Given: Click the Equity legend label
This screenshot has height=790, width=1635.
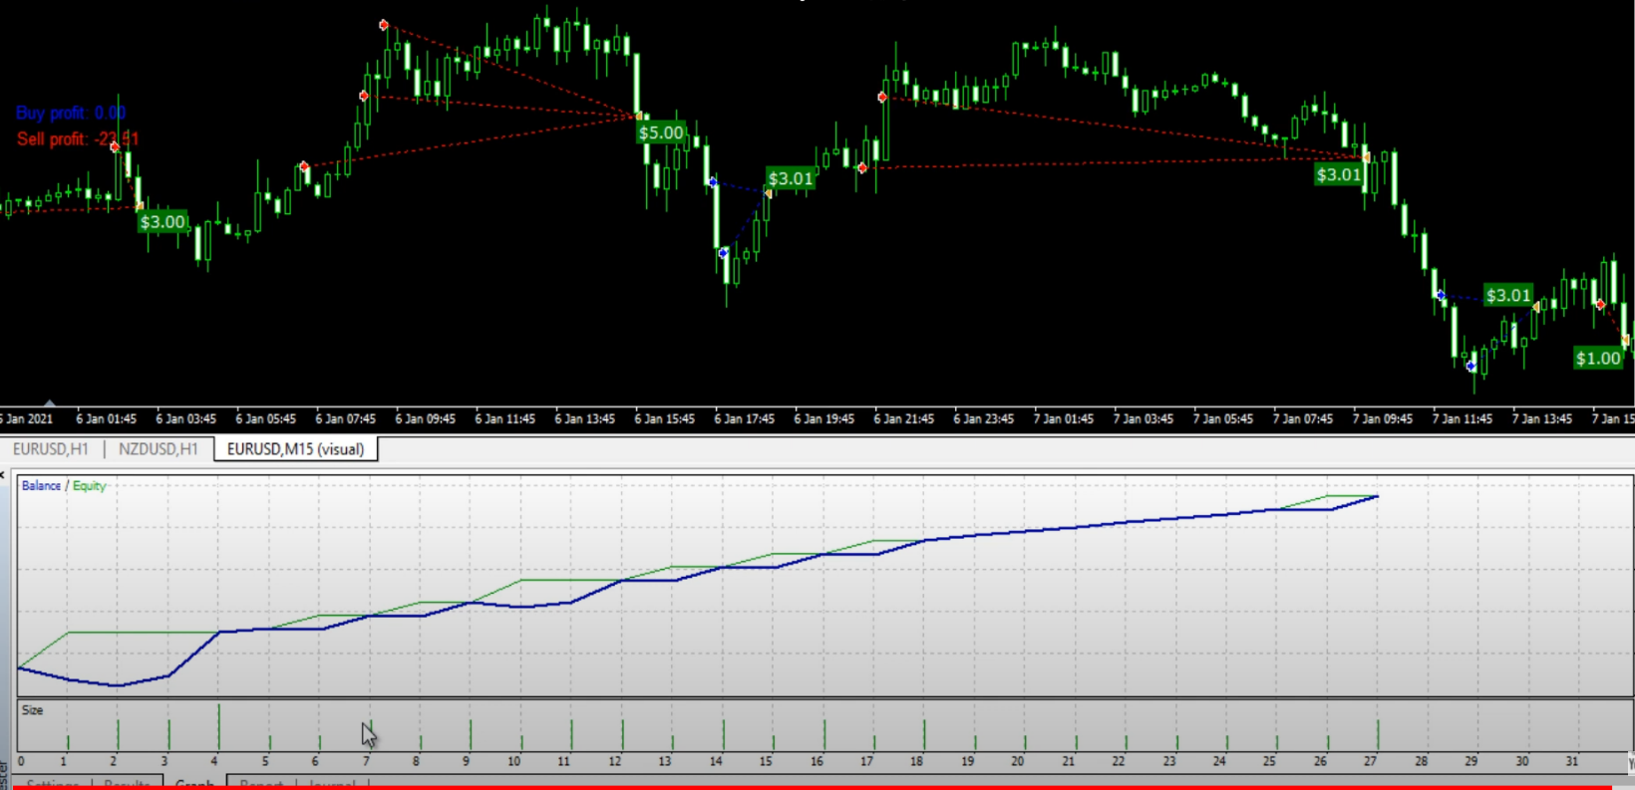Looking at the screenshot, I should 89,486.
